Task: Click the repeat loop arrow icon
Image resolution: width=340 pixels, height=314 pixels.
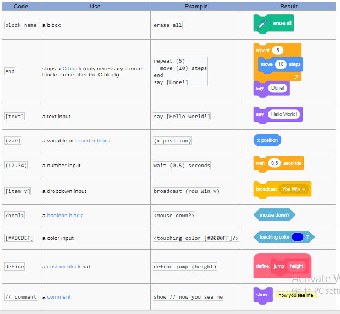Action: click(x=296, y=76)
